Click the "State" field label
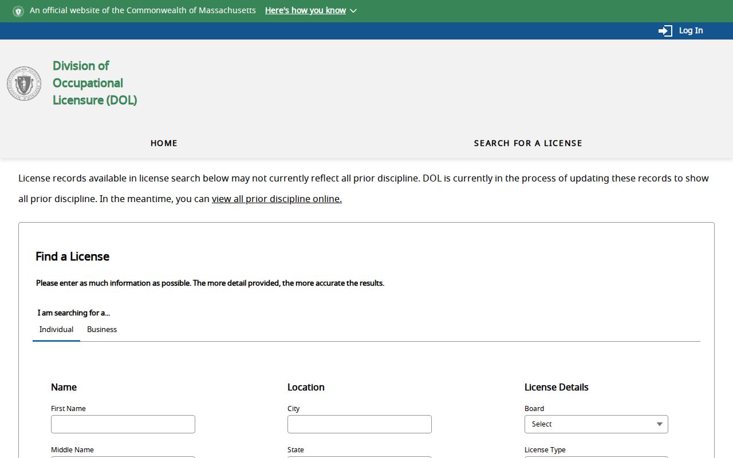The image size is (733, 458). point(295,450)
